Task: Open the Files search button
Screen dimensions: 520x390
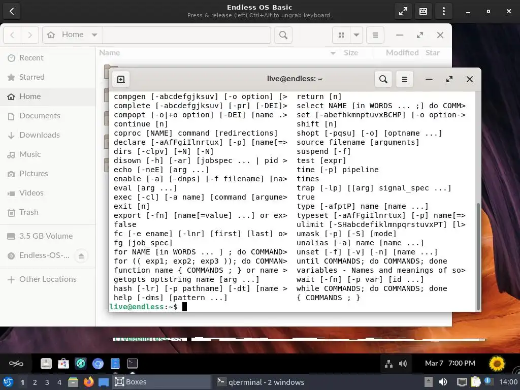Action: tap(283, 35)
